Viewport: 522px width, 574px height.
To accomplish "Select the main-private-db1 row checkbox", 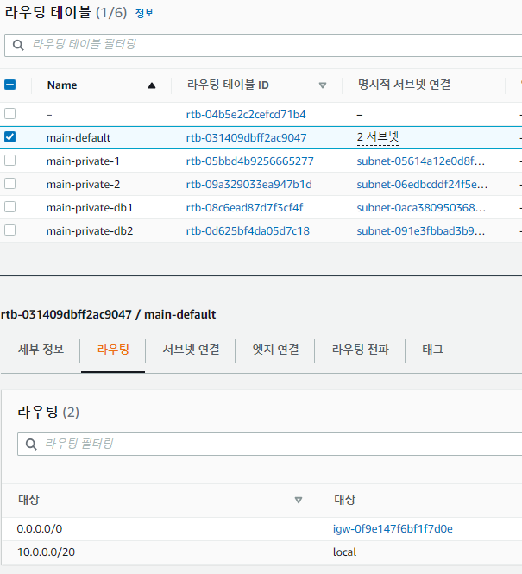I will coord(9,207).
